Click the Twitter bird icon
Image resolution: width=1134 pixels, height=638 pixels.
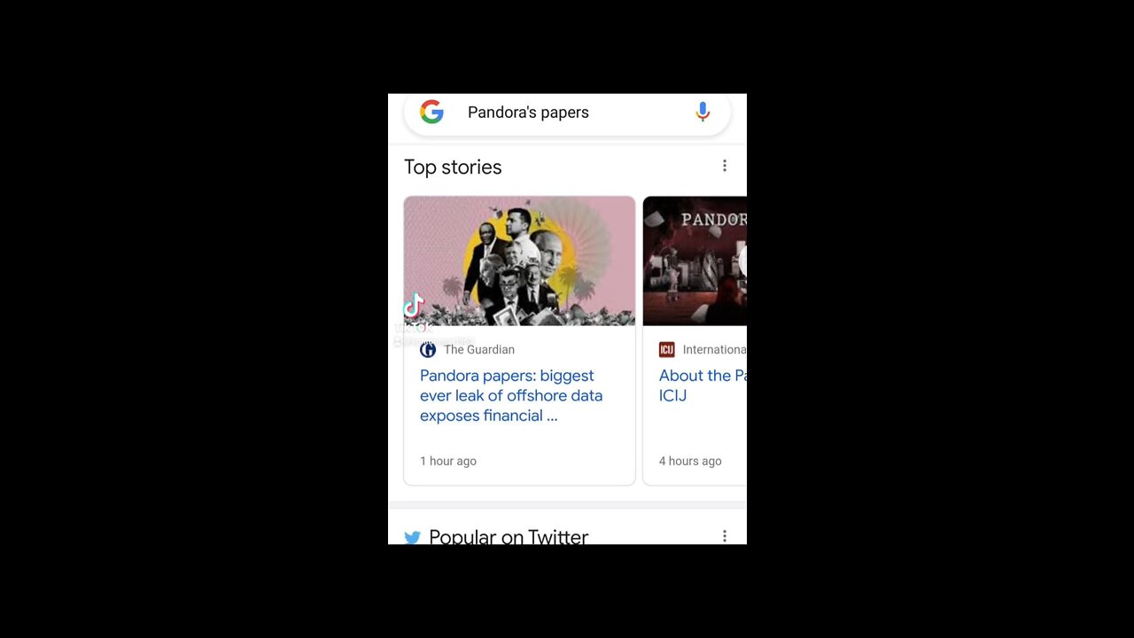click(412, 537)
